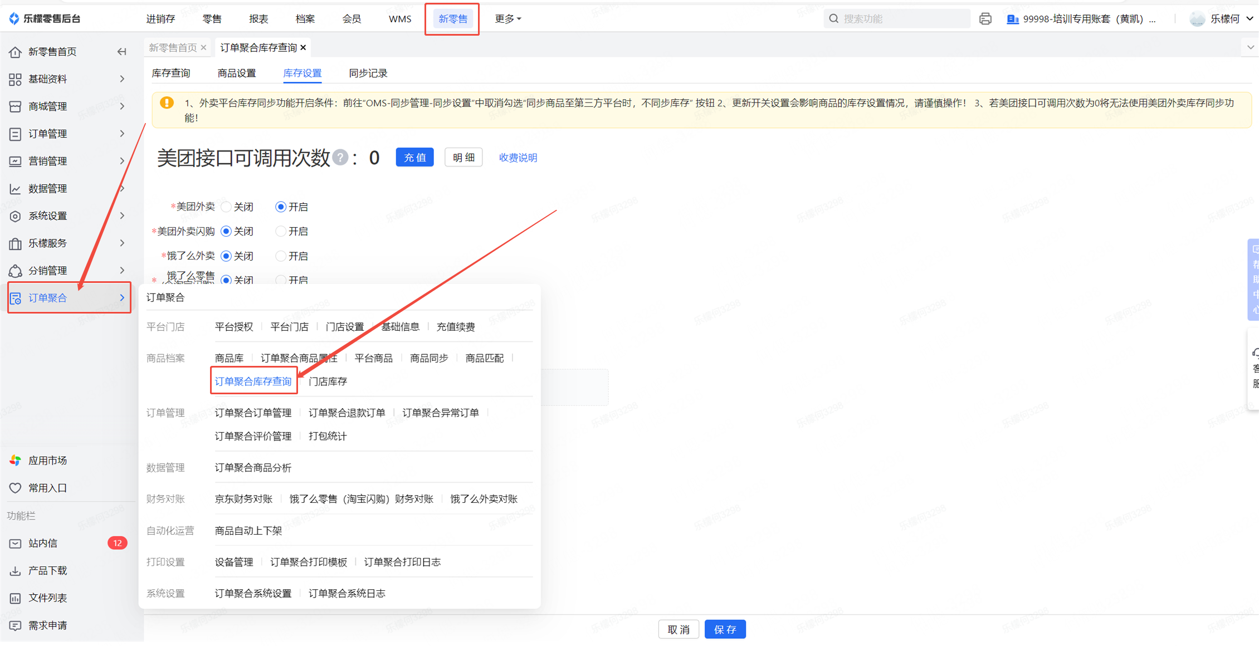Open the 更多 dropdown menu

click(507, 19)
